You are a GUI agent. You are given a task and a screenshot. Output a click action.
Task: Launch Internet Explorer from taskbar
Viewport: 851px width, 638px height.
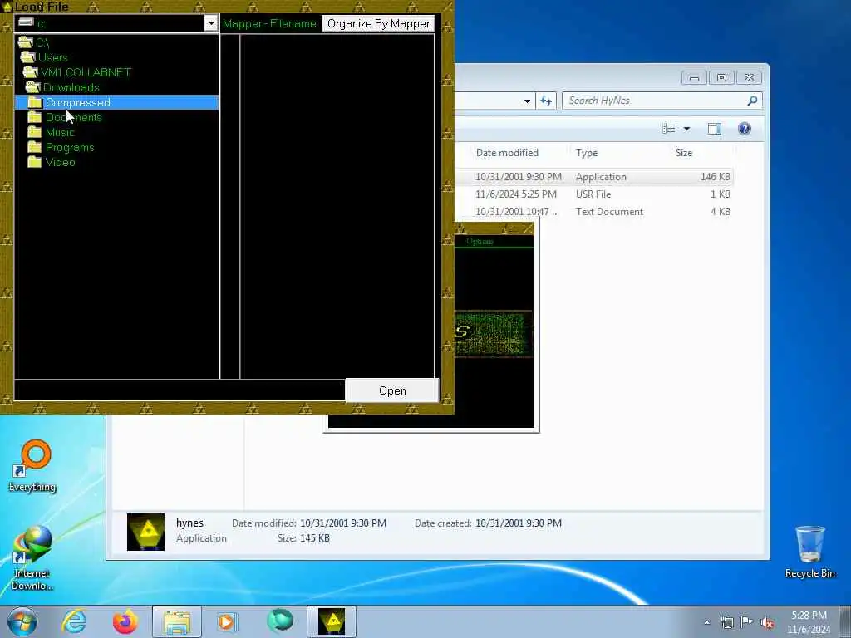click(74, 621)
